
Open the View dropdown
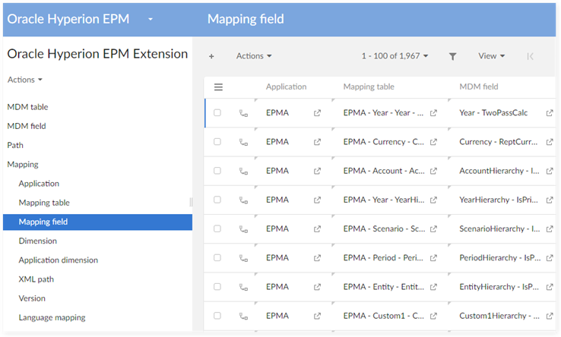(x=491, y=56)
